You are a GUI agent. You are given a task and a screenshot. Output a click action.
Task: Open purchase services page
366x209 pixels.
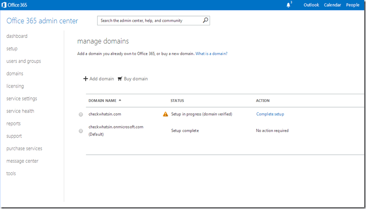pos(24,149)
